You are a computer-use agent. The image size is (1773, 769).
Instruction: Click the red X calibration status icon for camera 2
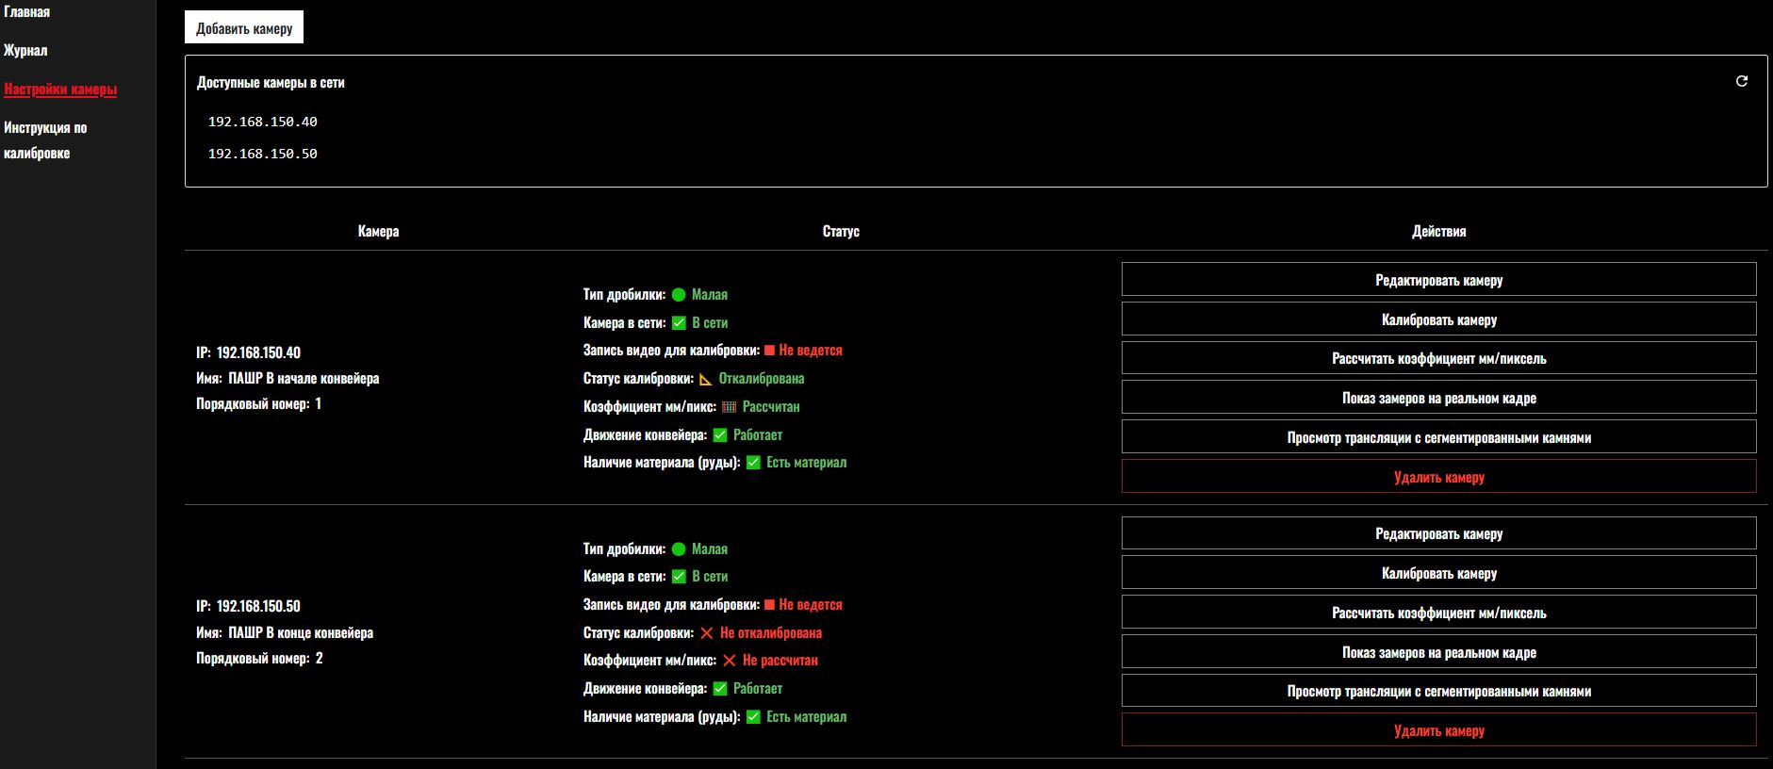point(706,633)
